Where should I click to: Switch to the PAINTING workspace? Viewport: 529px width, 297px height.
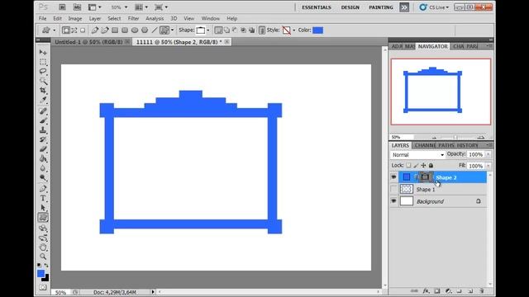[x=380, y=7]
